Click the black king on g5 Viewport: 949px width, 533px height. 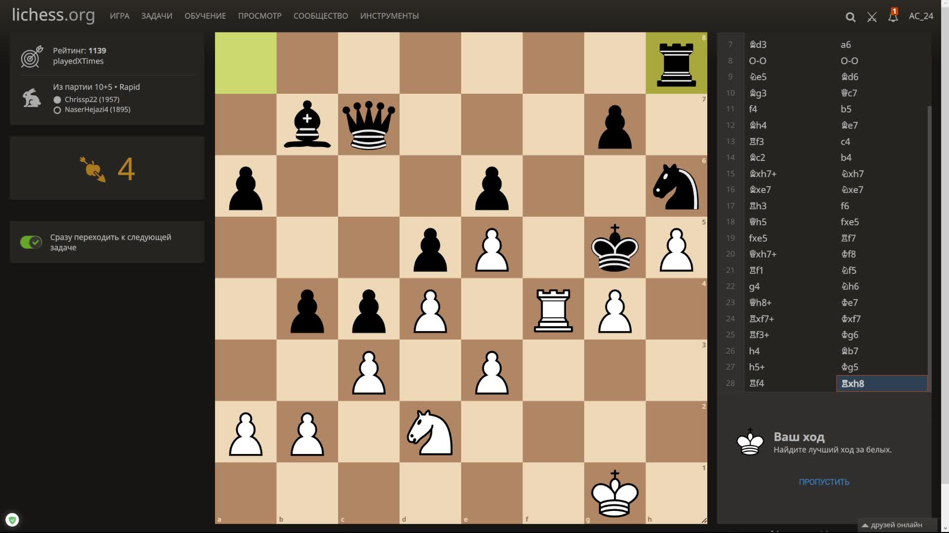pyautogui.click(x=614, y=248)
